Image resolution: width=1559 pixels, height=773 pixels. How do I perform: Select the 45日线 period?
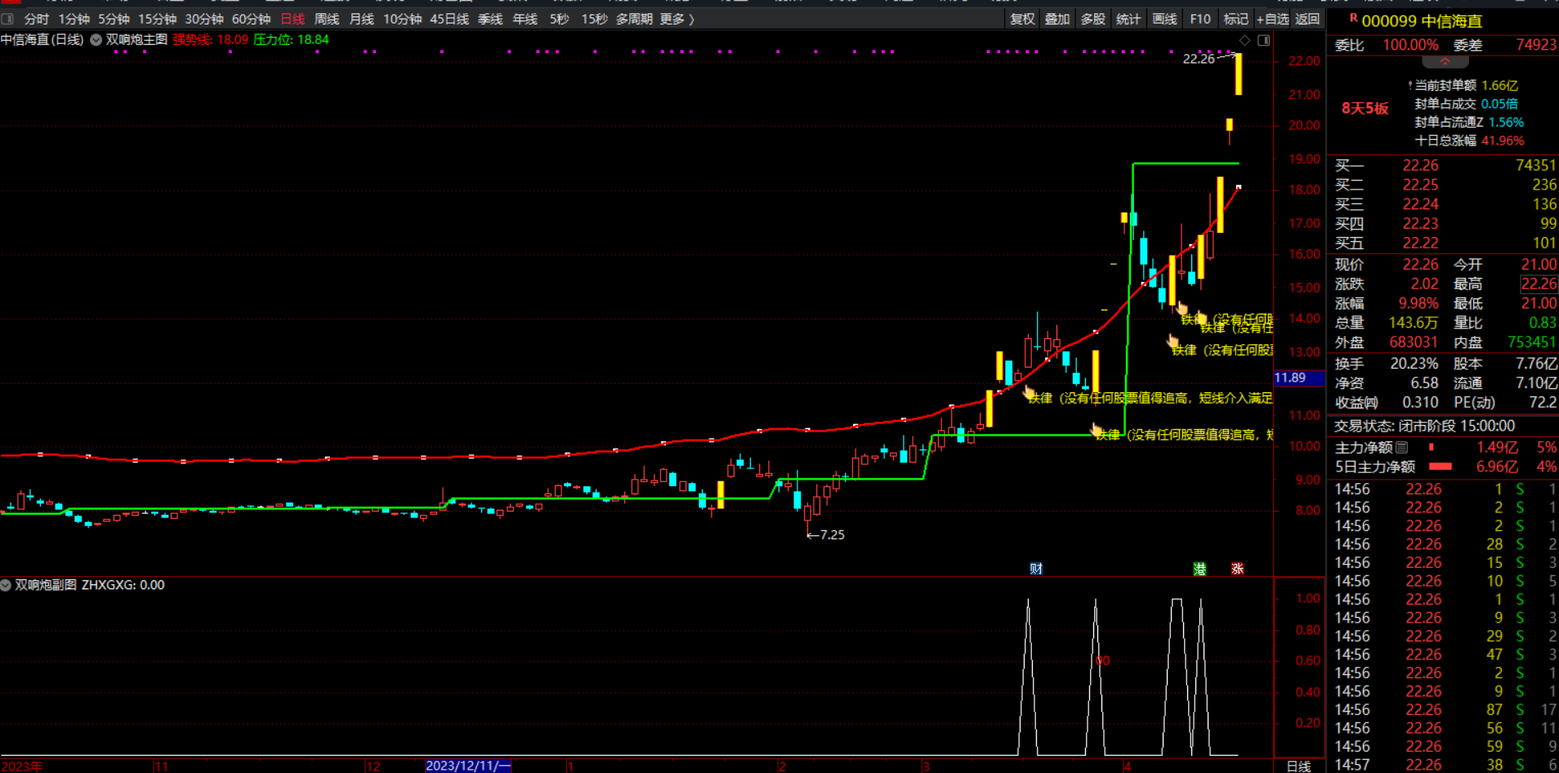coord(449,19)
